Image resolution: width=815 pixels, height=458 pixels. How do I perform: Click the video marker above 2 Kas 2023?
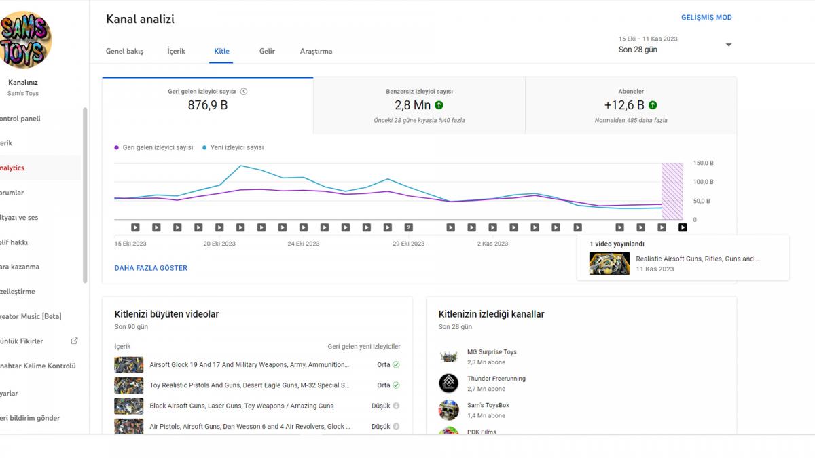[492, 227]
